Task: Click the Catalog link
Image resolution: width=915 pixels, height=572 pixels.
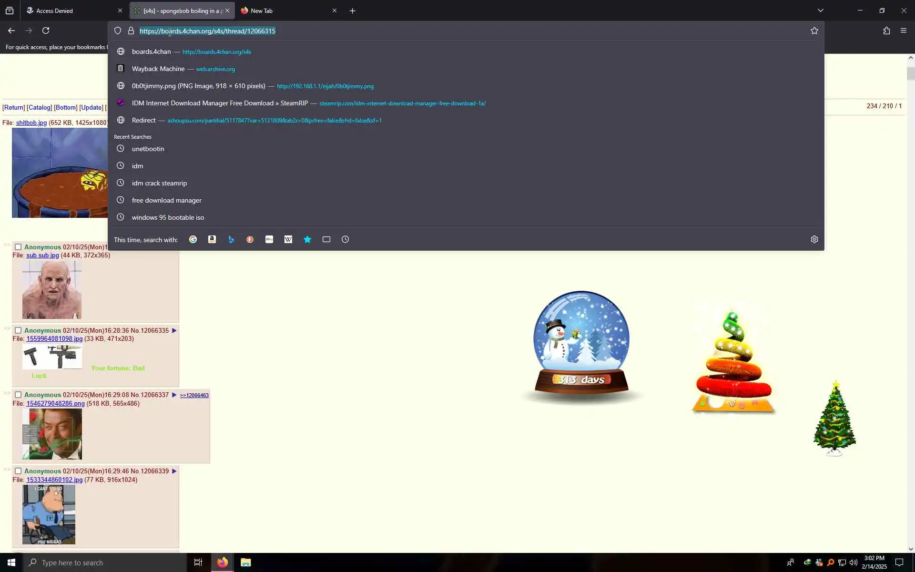Action: pos(40,107)
